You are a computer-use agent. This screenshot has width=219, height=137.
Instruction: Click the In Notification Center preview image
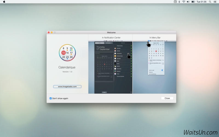110,67
